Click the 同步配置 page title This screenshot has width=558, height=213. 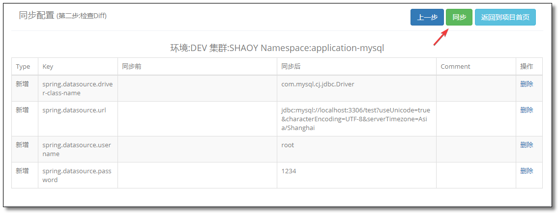coord(37,16)
